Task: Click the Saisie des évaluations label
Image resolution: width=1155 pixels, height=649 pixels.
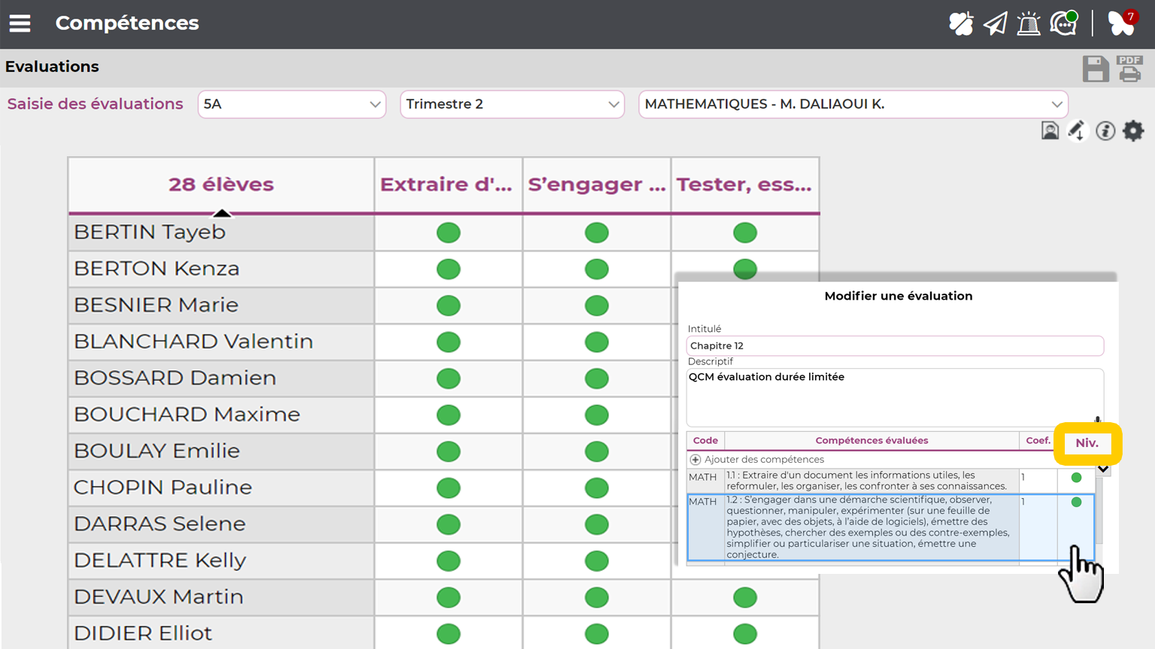Action: [x=95, y=104]
